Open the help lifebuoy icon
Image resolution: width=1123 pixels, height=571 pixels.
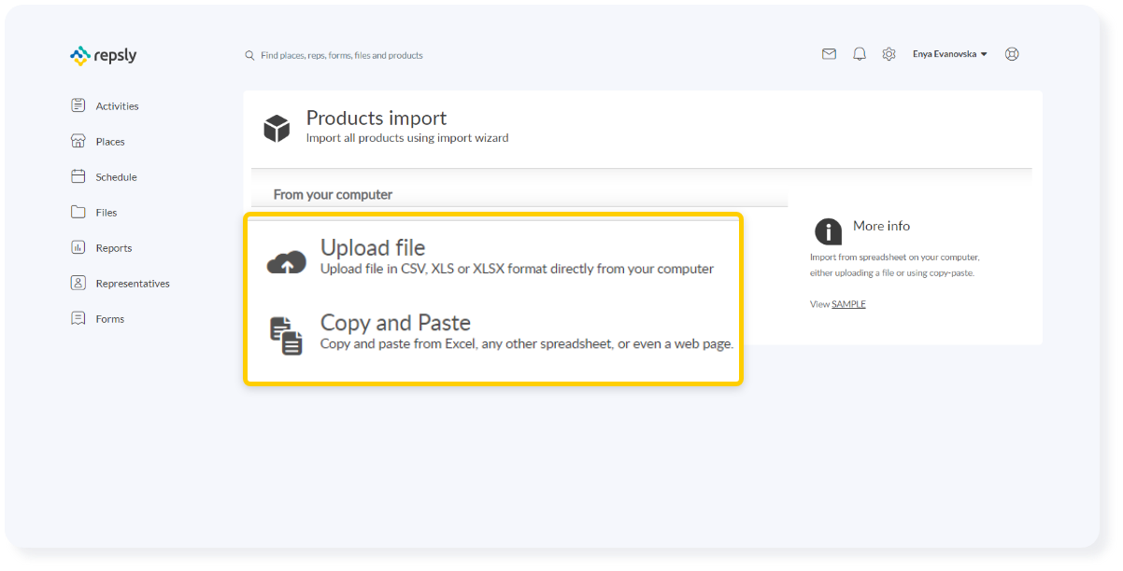click(x=1012, y=54)
